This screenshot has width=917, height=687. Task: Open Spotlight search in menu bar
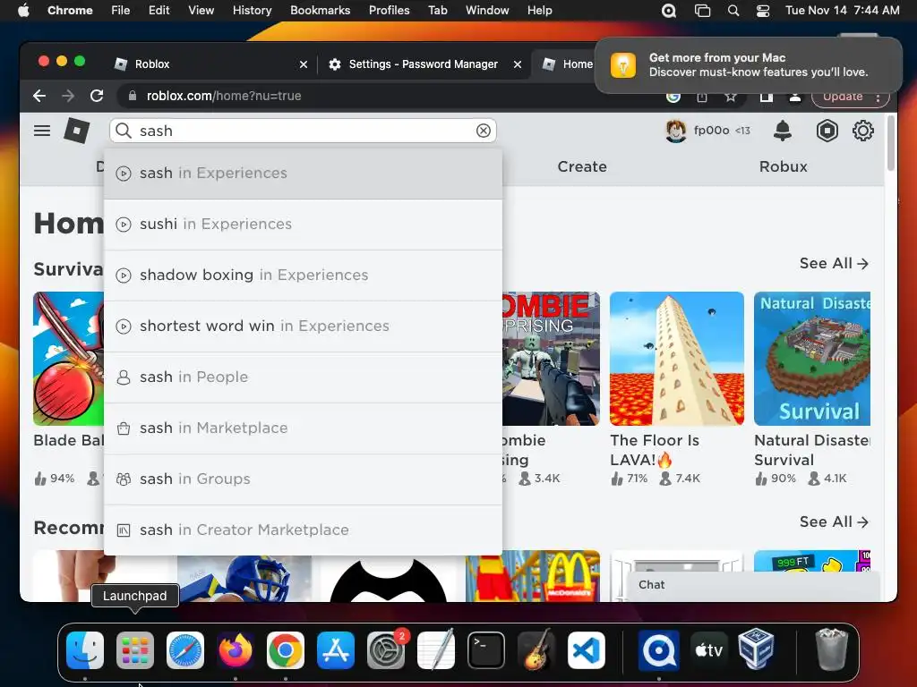point(733,11)
